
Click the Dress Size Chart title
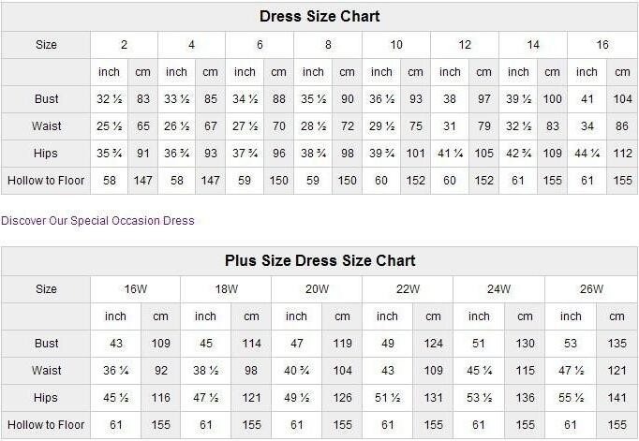(319, 17)
